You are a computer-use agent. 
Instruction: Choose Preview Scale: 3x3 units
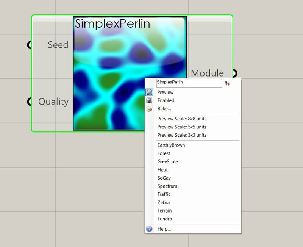[x=182, y=135]
